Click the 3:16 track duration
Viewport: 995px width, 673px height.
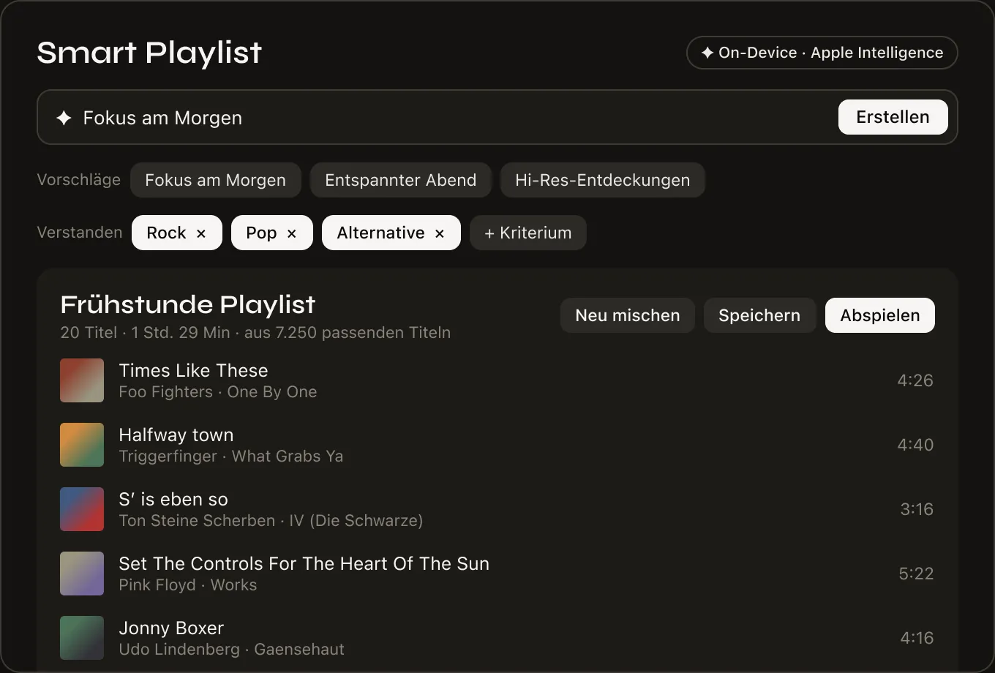pos(917,509)
